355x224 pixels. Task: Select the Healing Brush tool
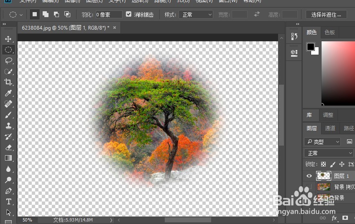click(8, 103)
